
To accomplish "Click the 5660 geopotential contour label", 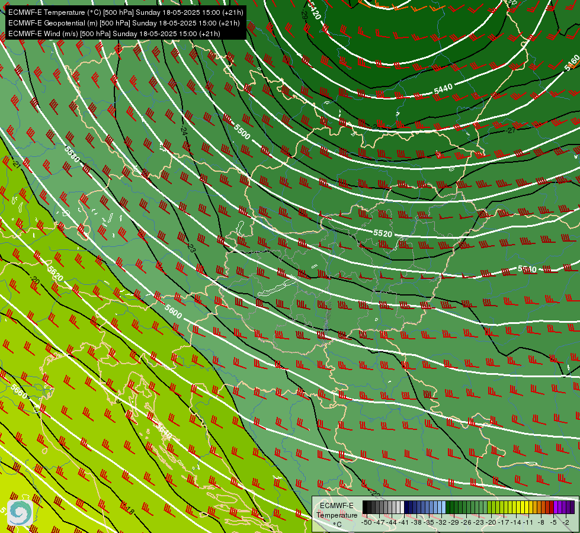I will click(19, 391).
